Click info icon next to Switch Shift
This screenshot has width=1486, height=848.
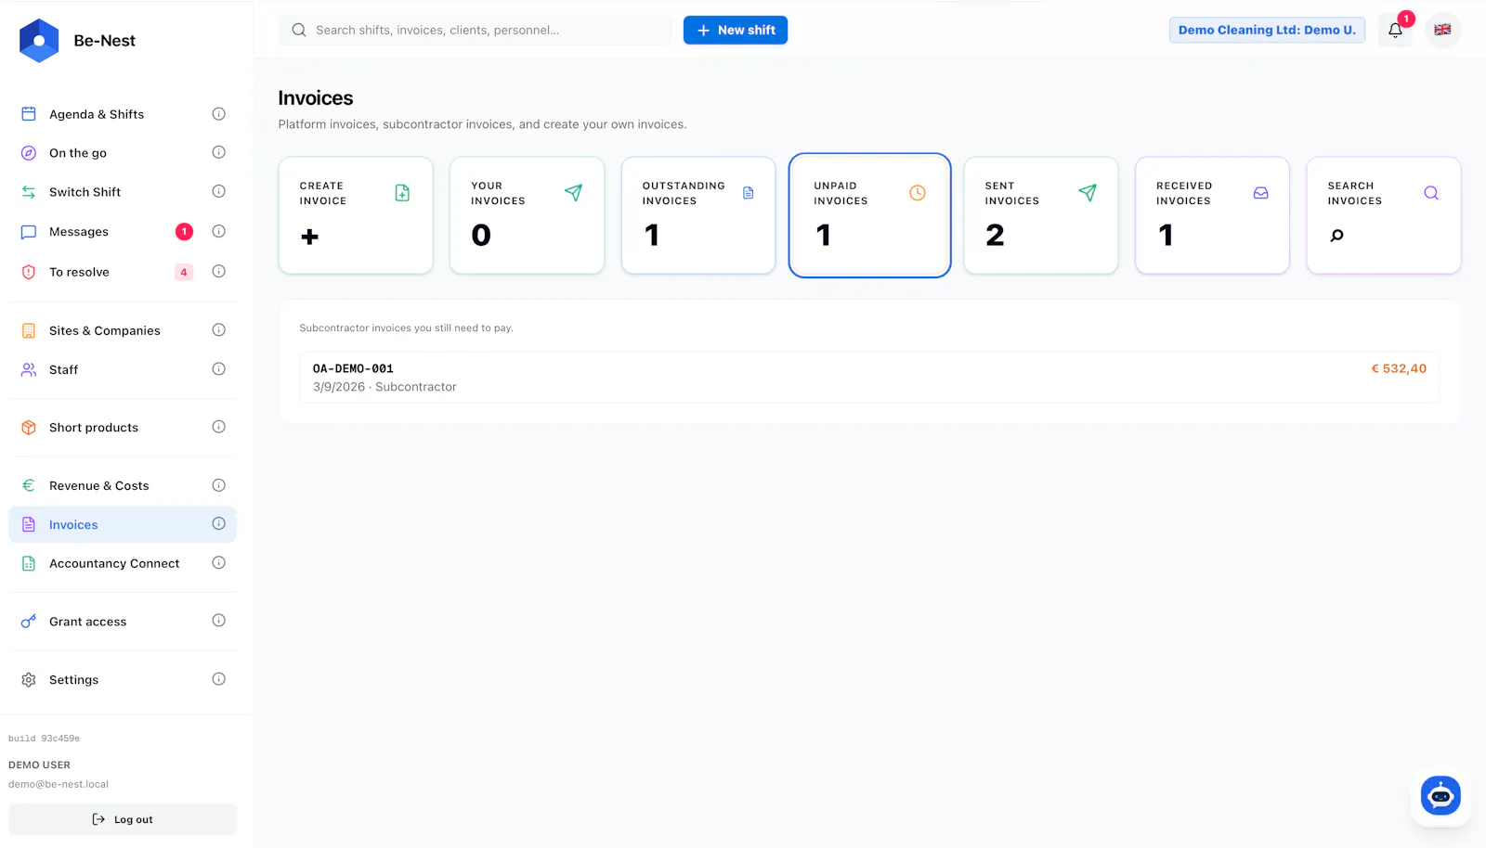pyautogui.click(x=218, y=191)
